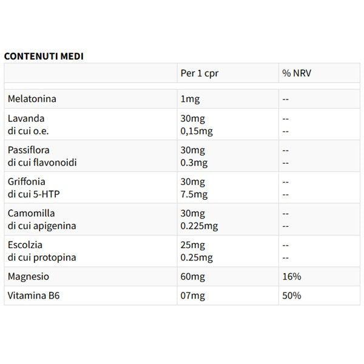
Task: Select the di cui flavonoidi text
Action: point(42,163)
